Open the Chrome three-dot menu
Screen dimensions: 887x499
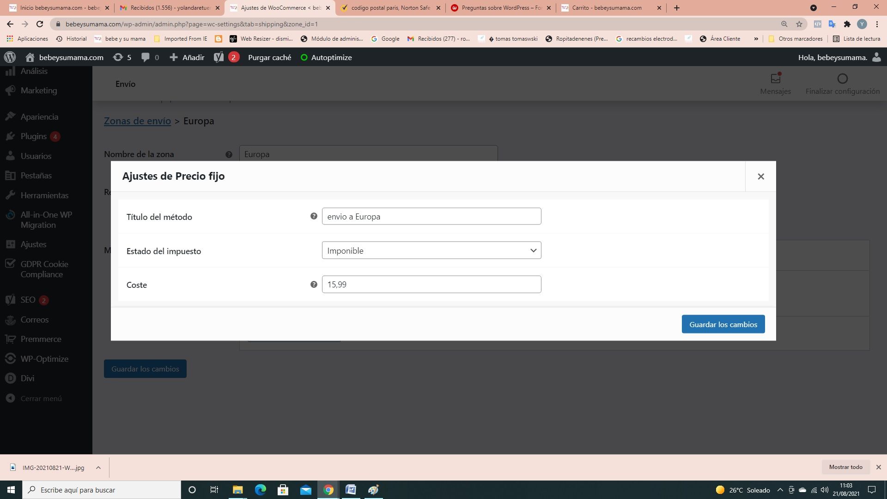(x=877, y=24)
